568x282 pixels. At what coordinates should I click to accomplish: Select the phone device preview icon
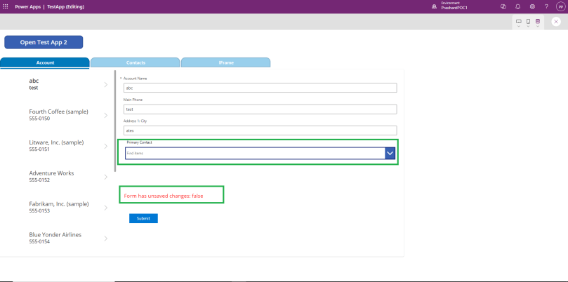(528, 22)
